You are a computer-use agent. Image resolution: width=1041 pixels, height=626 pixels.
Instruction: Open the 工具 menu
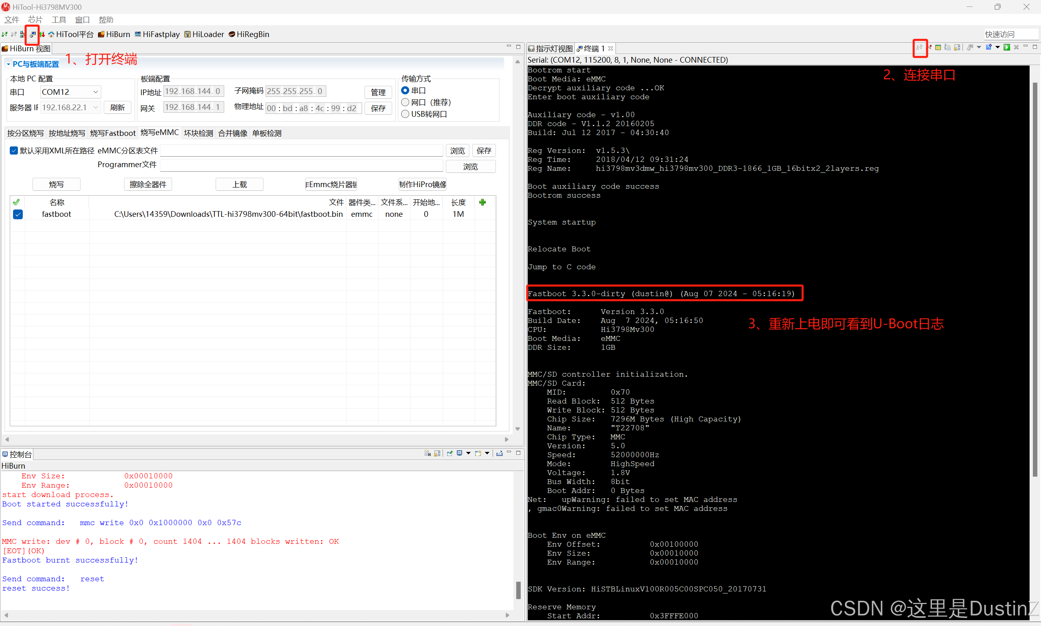point(59,20)
